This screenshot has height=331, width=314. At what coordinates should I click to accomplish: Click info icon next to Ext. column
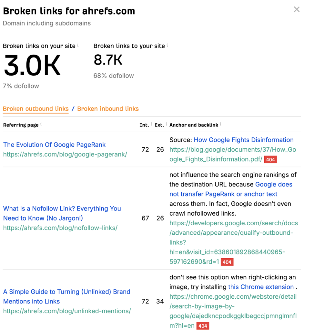coord(166,124)
